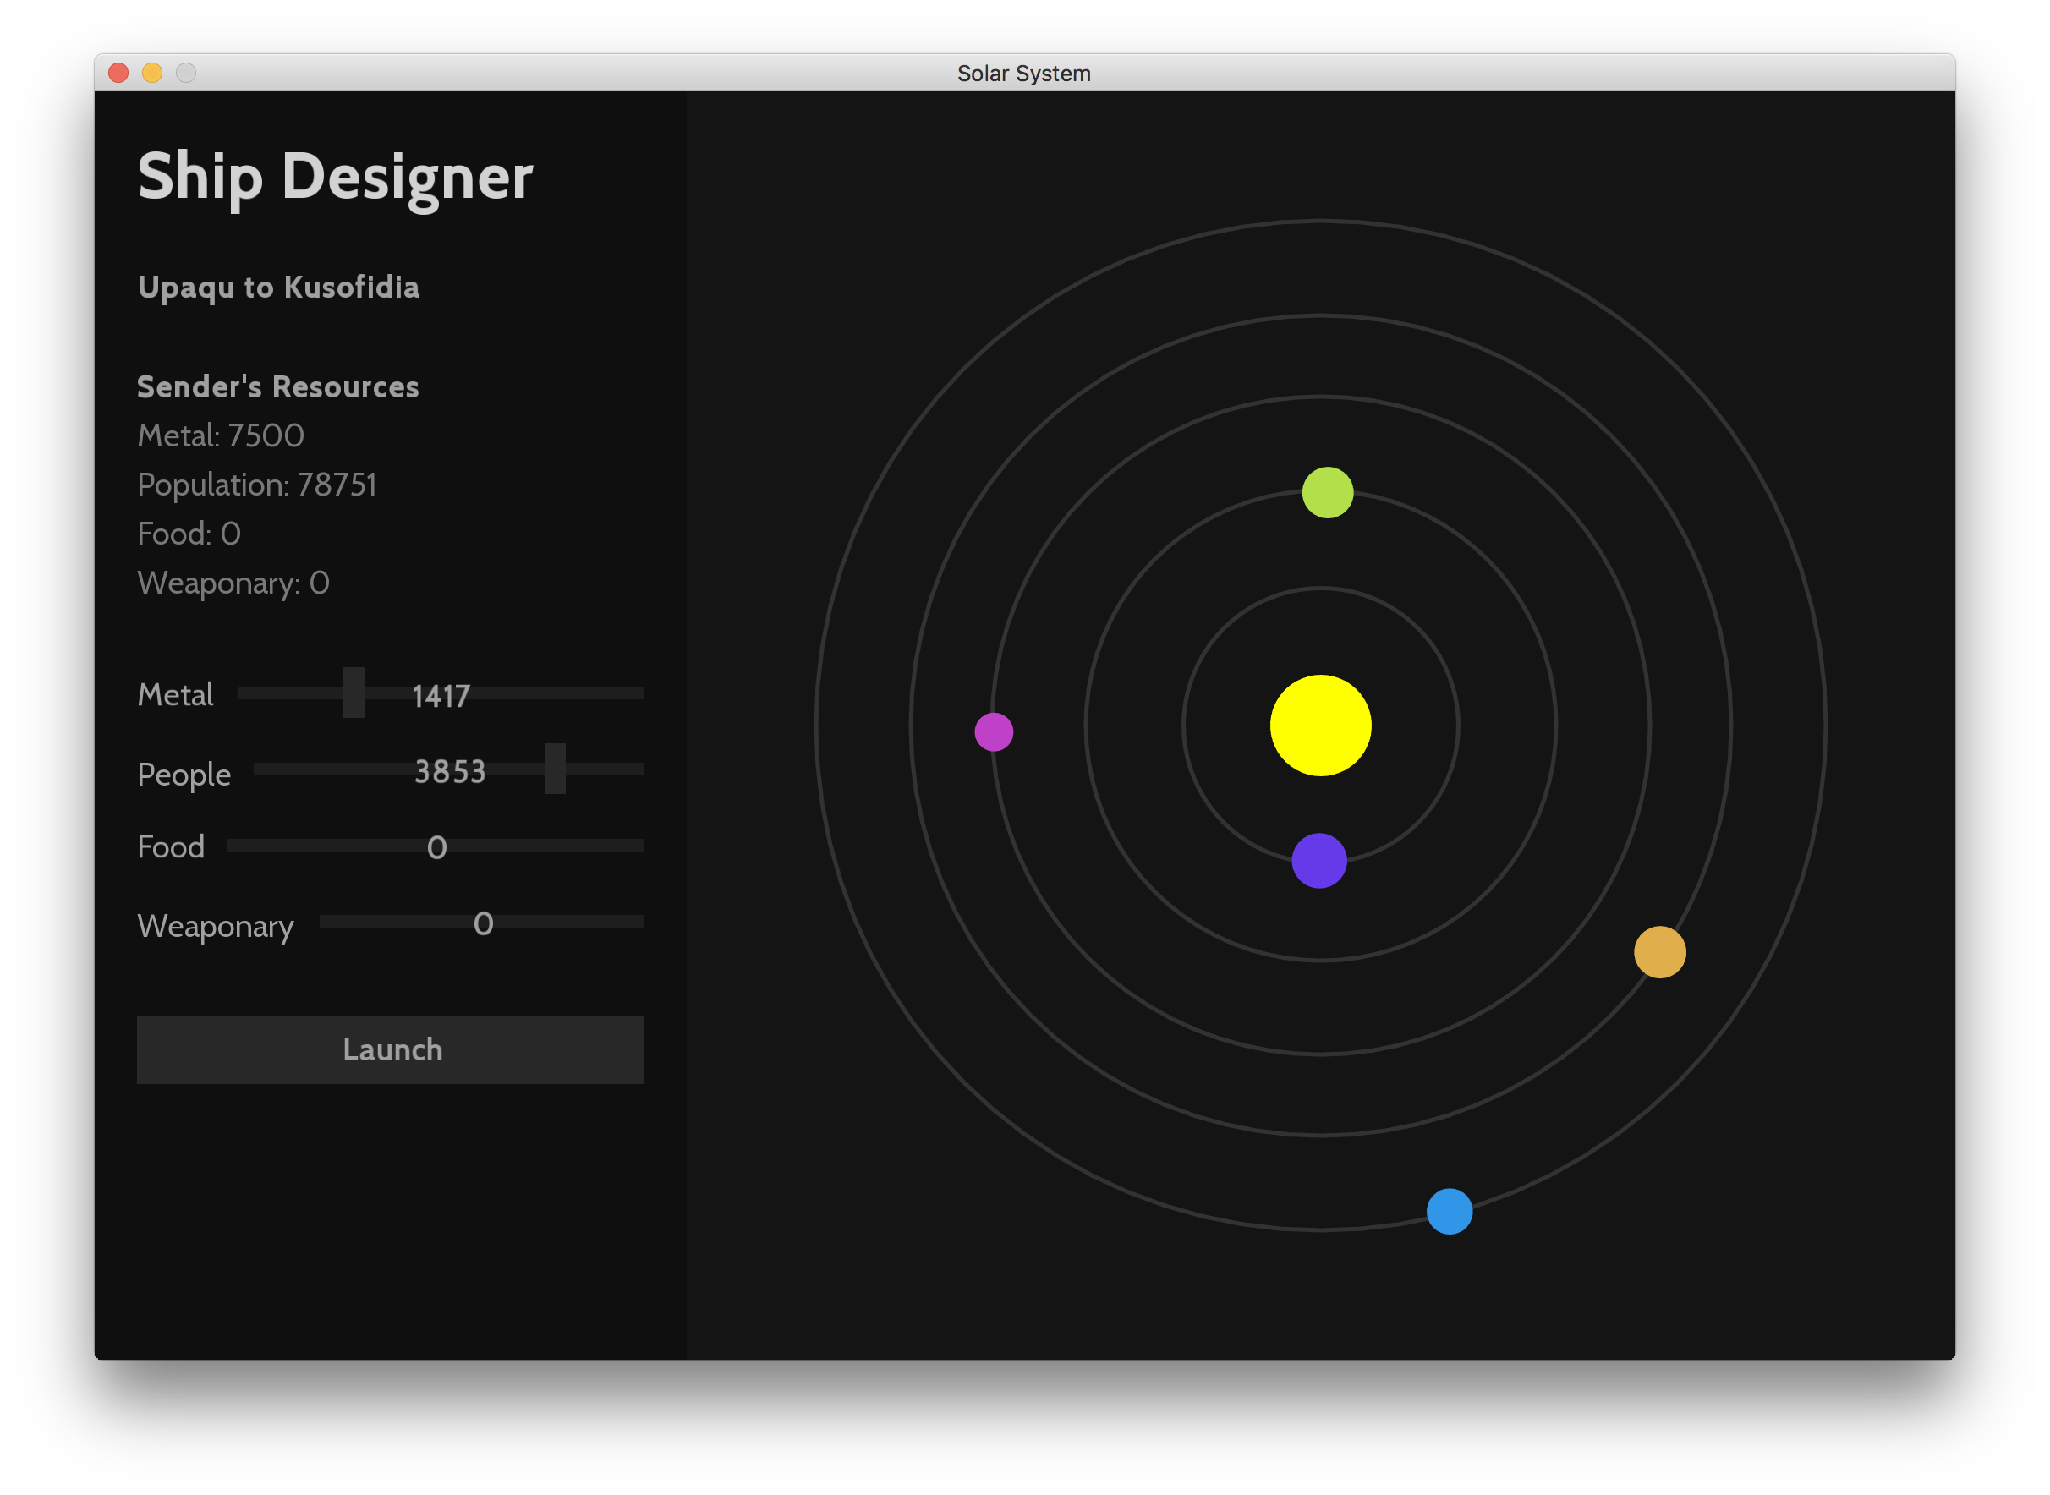2050x1495 pixels.
Task: Click the blue planet on the outermost orbit
Action: click(x=1449, y=1211)
